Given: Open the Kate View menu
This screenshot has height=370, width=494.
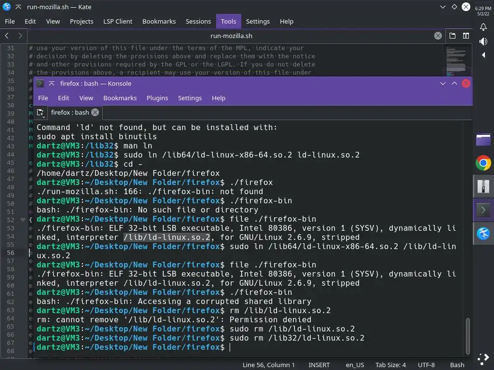Looking at the screenshot, I should pos(53,21).
